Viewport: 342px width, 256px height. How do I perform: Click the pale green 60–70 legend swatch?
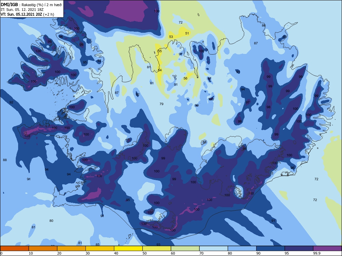(185, 248)
